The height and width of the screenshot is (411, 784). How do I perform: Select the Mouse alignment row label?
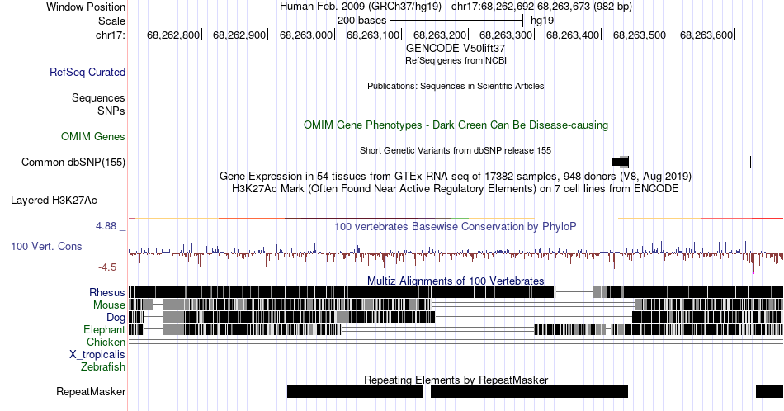pyautogui.click(x=109, y=305)
